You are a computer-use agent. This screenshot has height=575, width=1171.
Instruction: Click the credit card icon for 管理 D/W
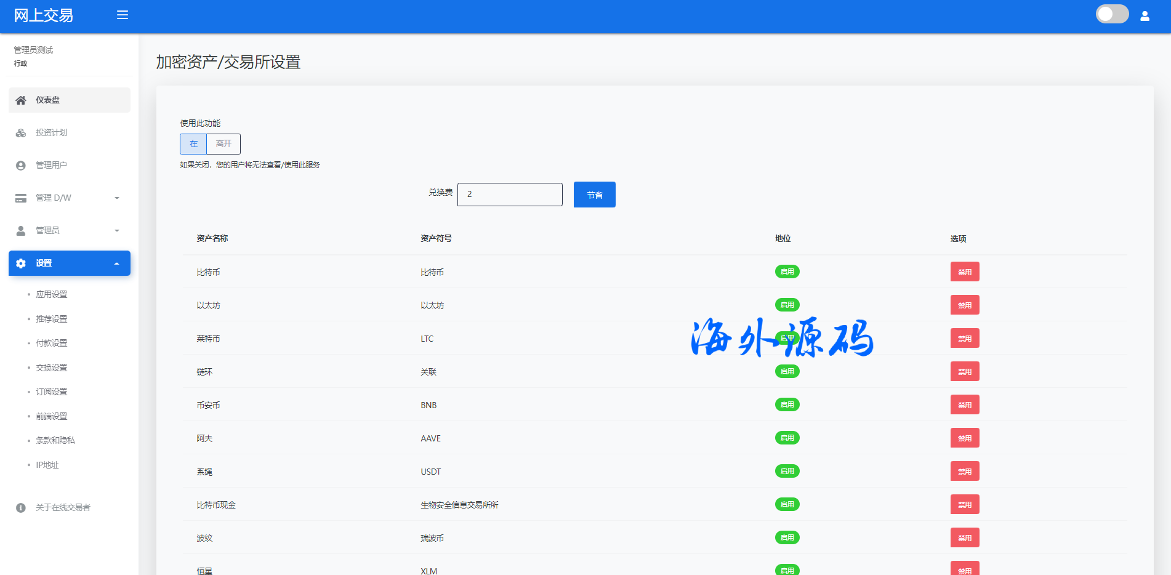[21, 198]
